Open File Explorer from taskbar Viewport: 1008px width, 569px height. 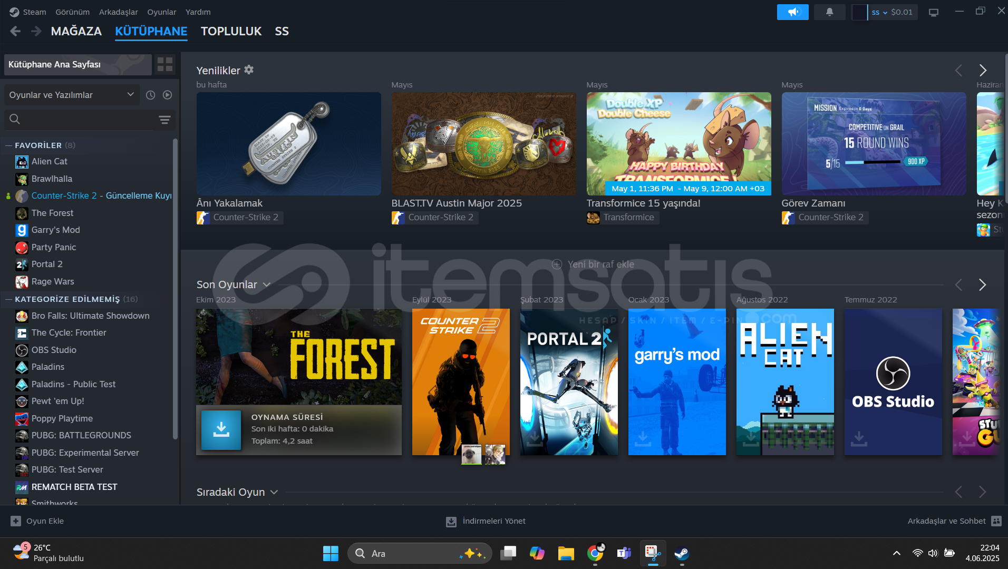coord(566,553)
